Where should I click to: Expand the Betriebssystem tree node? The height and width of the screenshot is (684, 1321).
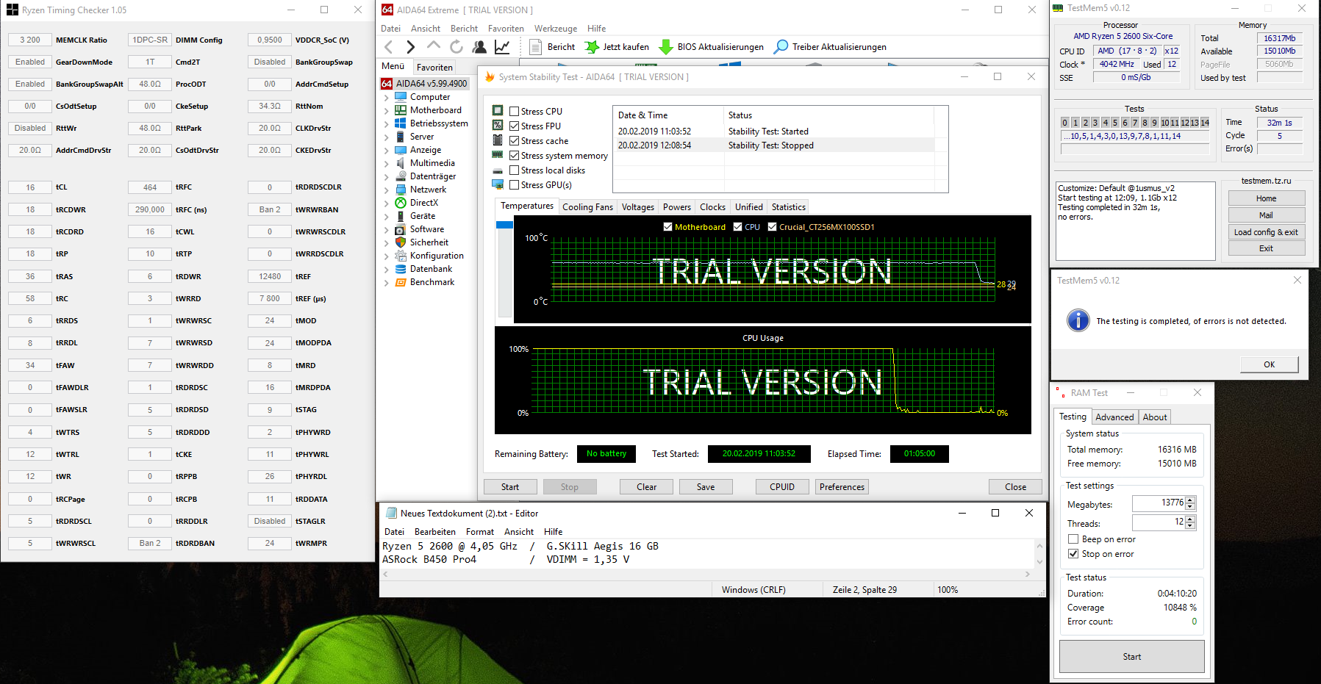point(387,123)
